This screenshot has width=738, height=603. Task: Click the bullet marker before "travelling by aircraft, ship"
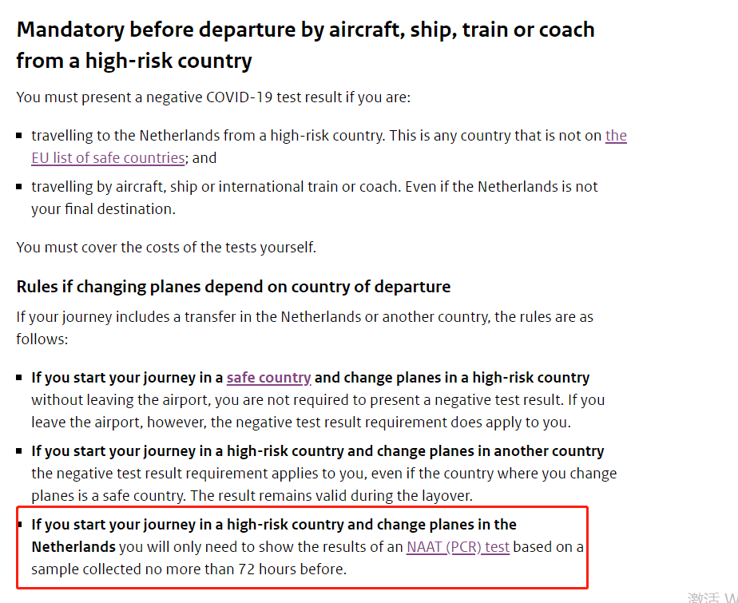point(19,186)
